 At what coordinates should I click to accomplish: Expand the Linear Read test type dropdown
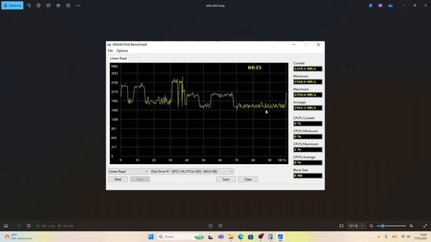click(x=128, y=171)
